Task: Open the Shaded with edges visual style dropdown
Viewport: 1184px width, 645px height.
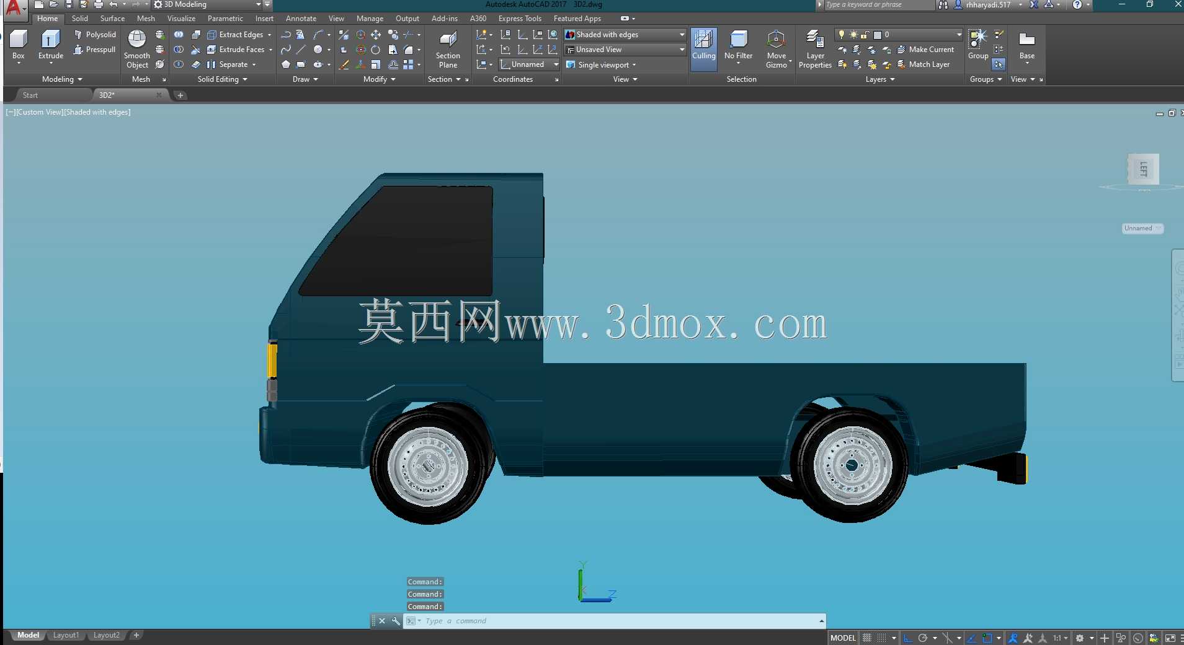Action: pyautogui.click(x=625, y=35)
